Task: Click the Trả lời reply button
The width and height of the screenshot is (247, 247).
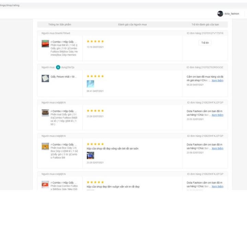Action: coord(205,43)
